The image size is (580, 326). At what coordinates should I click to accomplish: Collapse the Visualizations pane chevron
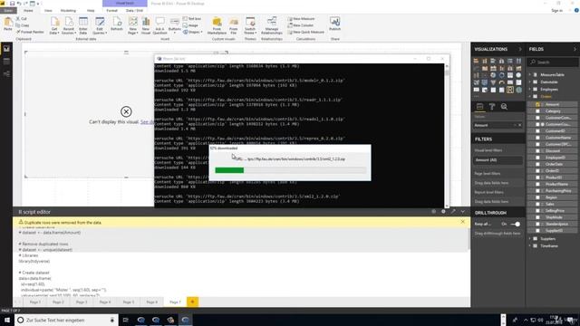pyautogui.click(x=519, y=49)
